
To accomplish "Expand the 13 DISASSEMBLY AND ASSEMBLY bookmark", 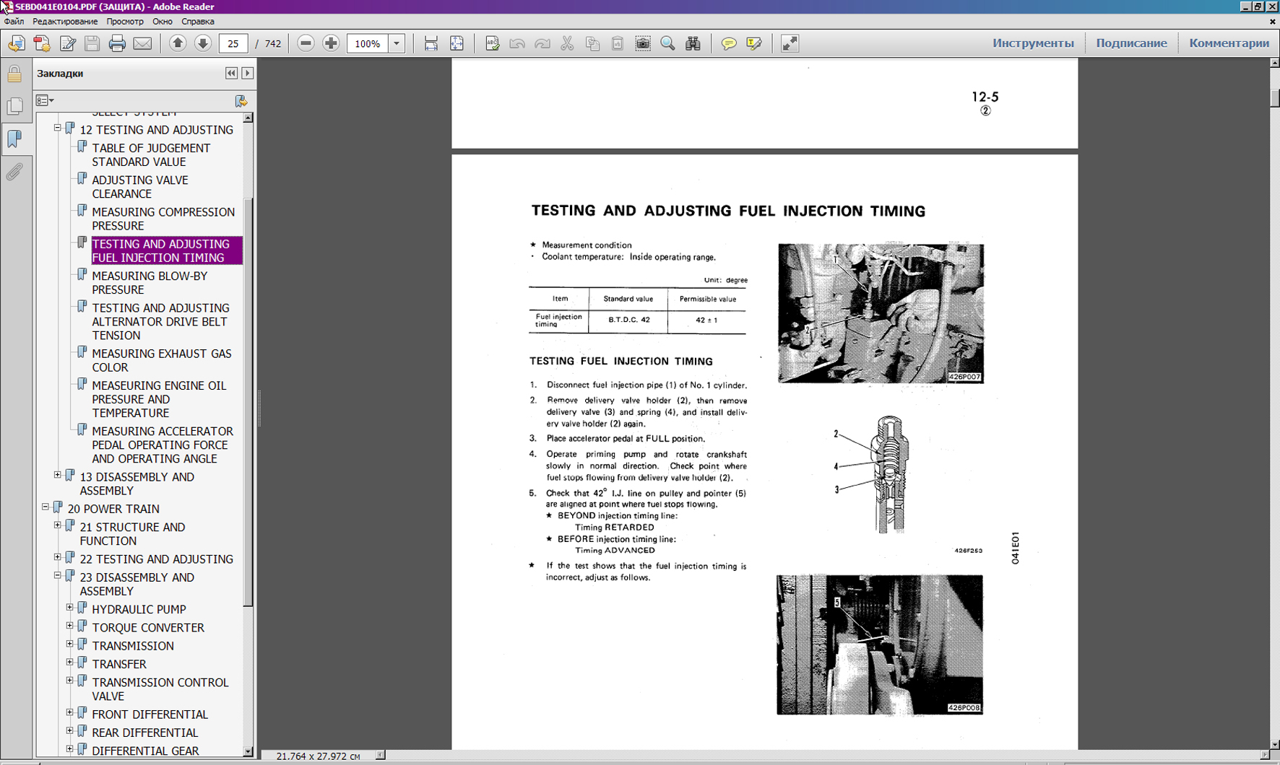I will pos(58,475).
